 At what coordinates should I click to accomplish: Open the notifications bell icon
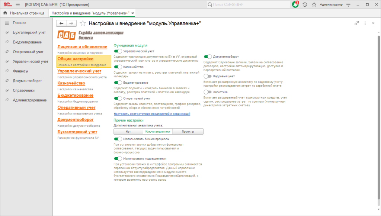[x=295, y=4]
